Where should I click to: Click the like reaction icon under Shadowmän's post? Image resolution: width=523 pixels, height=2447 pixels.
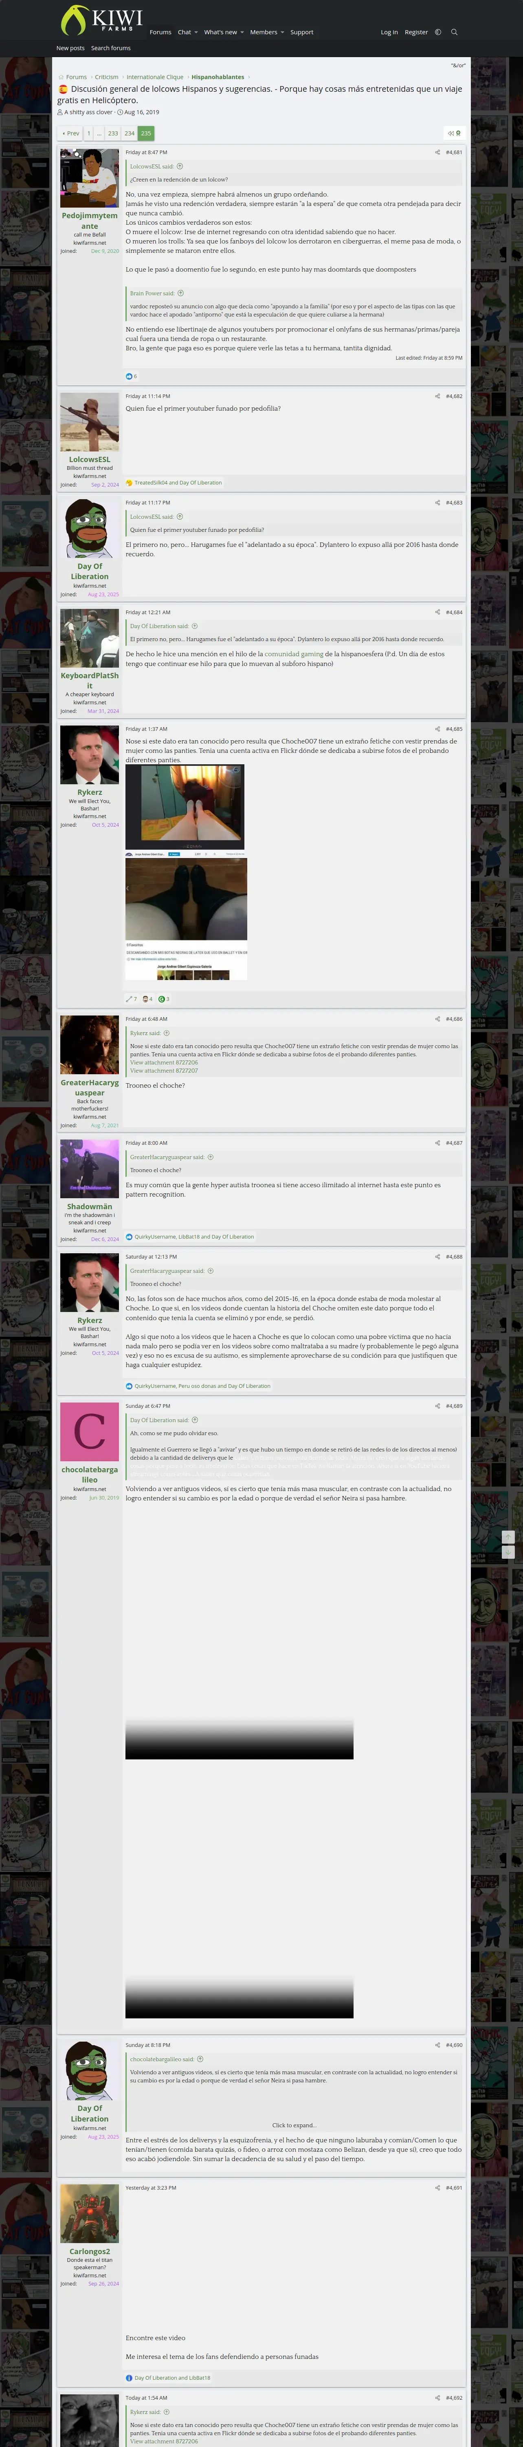[x=130, y=1237]
